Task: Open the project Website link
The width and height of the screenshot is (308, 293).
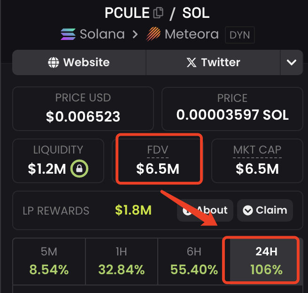Action: click(79, 62)
